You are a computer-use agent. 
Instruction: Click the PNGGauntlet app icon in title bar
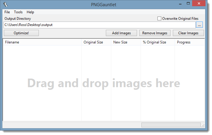tap(5, 4)
